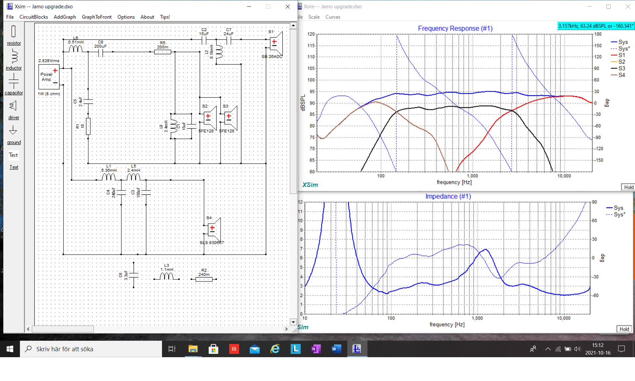Open the About menu
Viewport: 635px width, 381px height.
147,17
